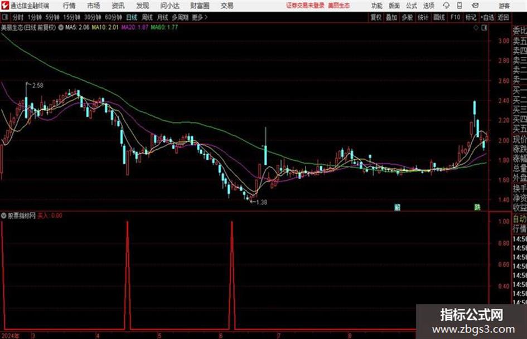
Task: Click the Tongdaxin red logo icon
Action: point(6,6)
